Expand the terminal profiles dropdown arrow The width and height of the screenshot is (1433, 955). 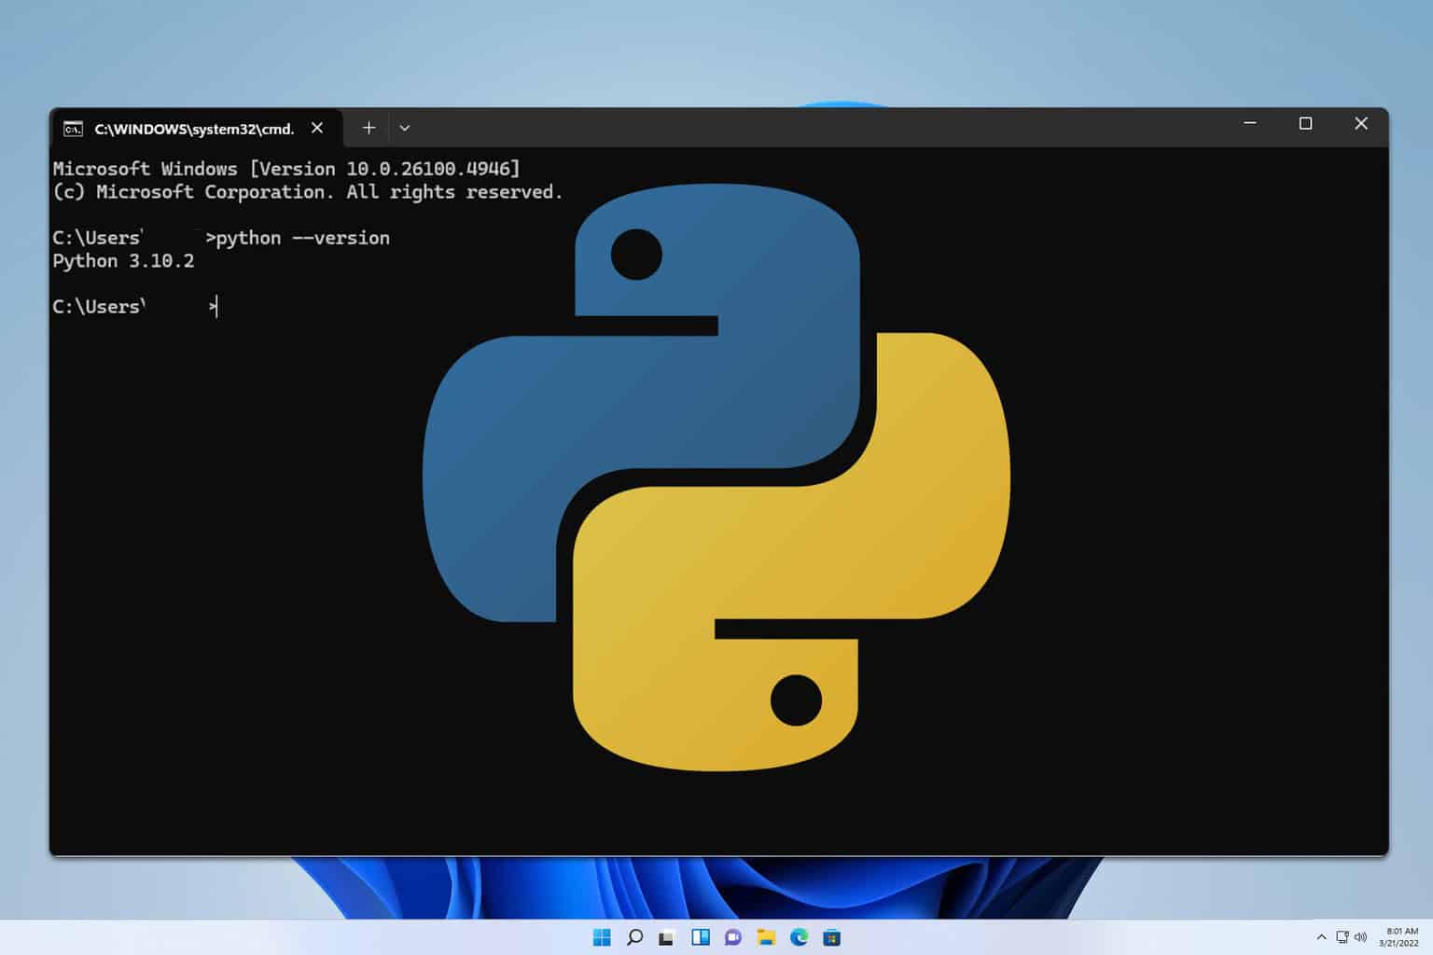pyautogui.click(x=404, y=128)
